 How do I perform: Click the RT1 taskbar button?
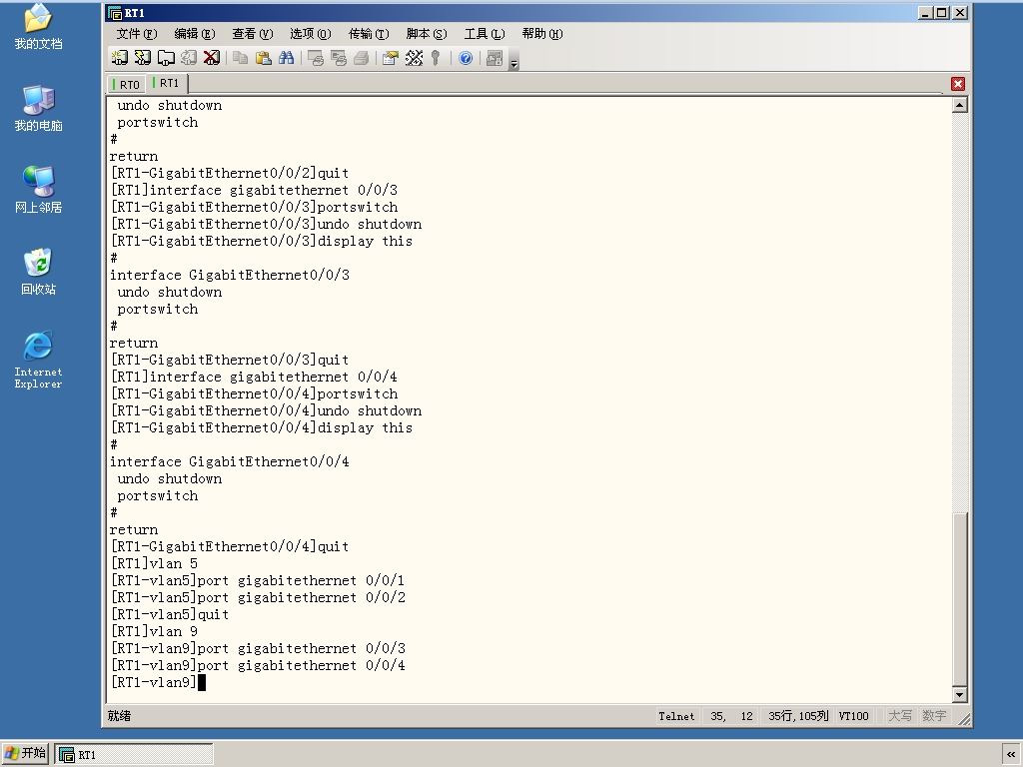[x=134, y=755]
